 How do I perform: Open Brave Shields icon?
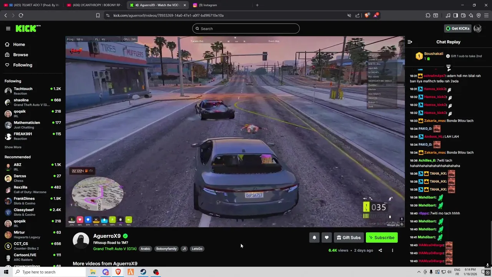pos(366,15)
